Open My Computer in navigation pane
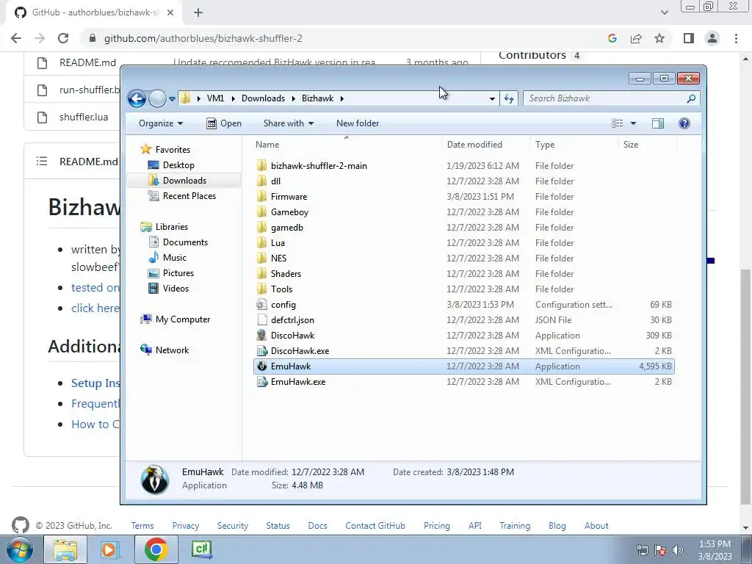Screen dimensions: 752x564 pos(183,319)
